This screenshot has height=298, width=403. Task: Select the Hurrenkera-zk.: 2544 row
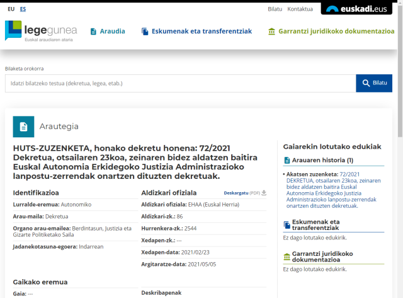coord(203,228)
